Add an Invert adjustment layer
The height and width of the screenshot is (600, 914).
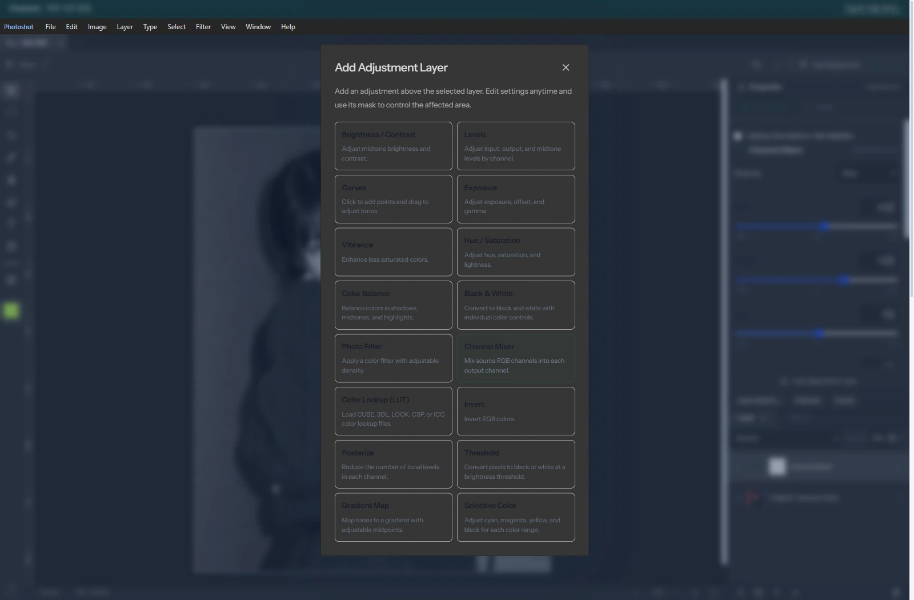pyautogui.click(x=516, y=411)
